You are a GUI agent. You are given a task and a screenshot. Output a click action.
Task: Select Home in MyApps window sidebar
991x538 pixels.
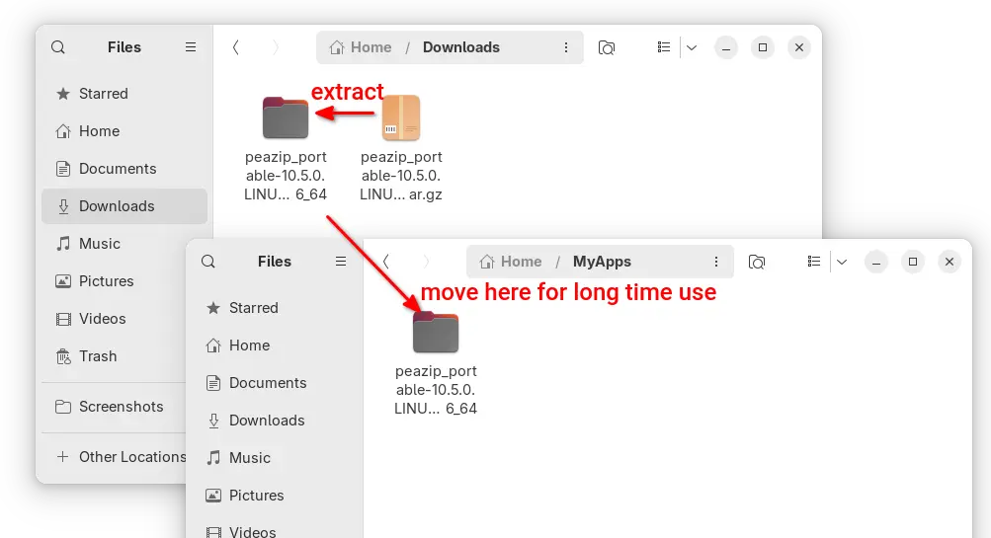[275, 346]
